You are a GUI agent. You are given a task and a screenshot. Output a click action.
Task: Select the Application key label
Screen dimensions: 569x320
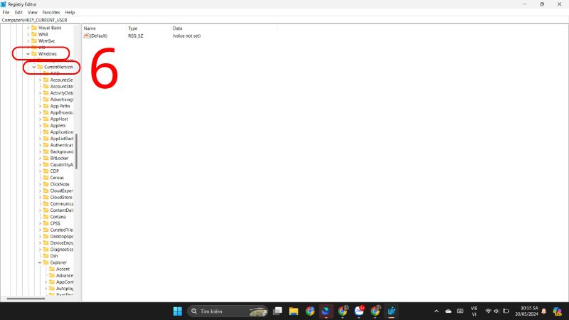tap(62, 132)
